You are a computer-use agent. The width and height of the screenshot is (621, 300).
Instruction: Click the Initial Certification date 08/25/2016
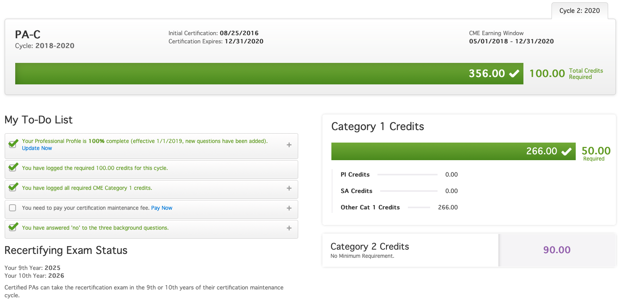click(x=239, y=33)
